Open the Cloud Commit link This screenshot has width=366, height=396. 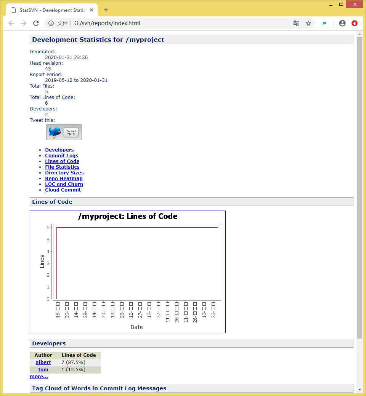coord(63,190)
